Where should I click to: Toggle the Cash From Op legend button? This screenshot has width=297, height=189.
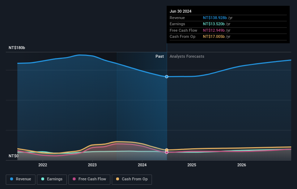point(132,179)
